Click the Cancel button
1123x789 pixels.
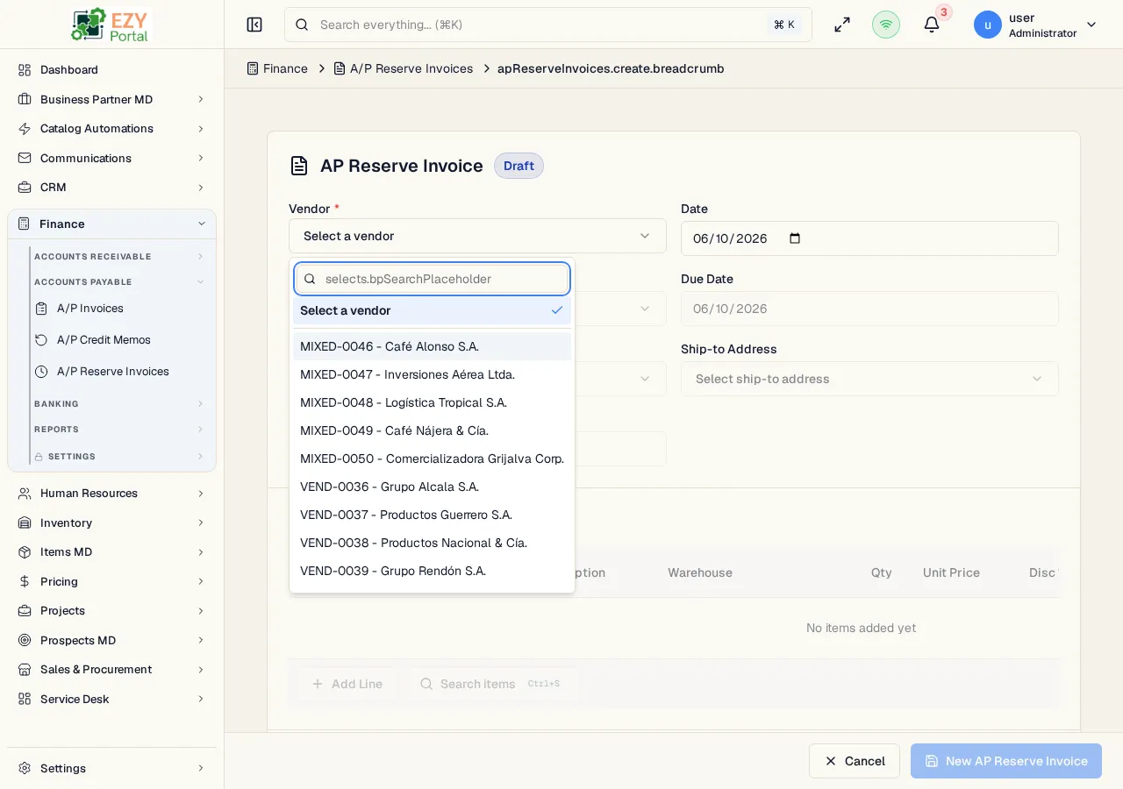point(855,761)
